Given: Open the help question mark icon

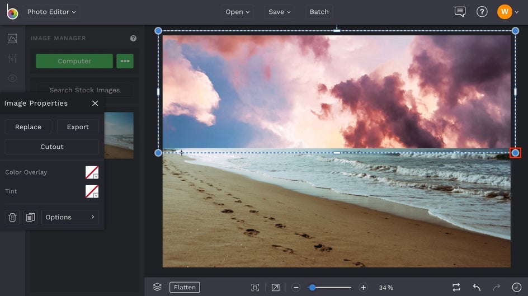Looking at the screenshot, I should (482, 12).
